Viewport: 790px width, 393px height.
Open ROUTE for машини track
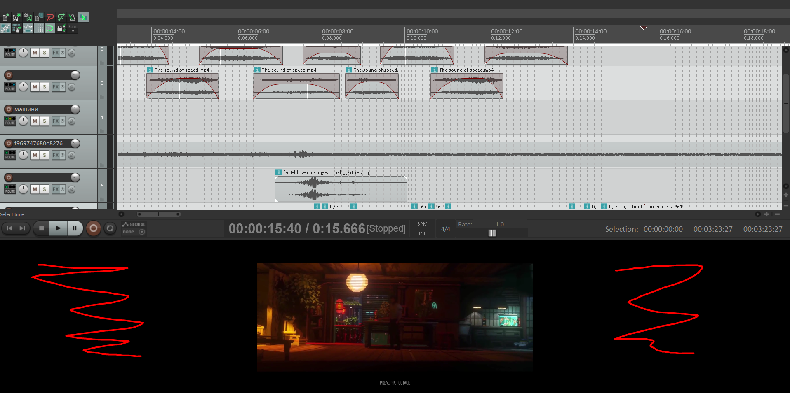click(10, 121)
